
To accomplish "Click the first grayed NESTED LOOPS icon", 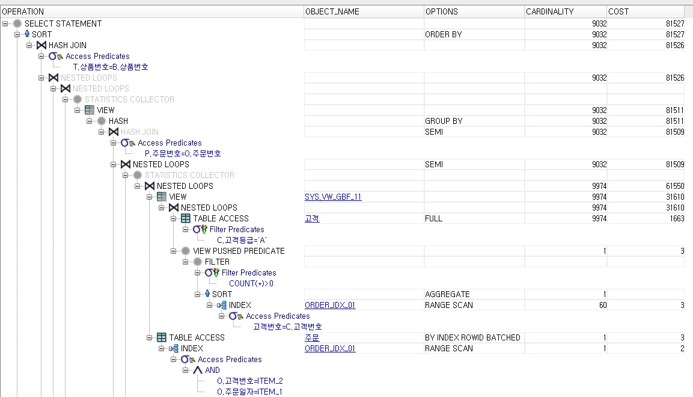I will 53,78.
